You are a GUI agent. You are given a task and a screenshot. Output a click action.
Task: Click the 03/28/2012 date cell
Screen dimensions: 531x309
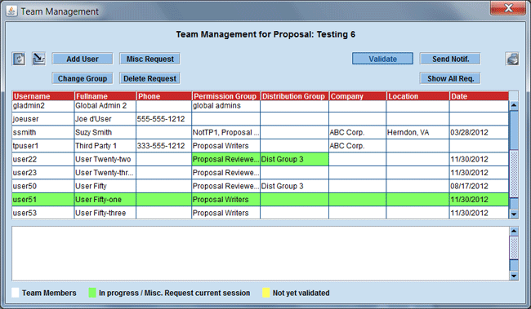tap(479, 133)
